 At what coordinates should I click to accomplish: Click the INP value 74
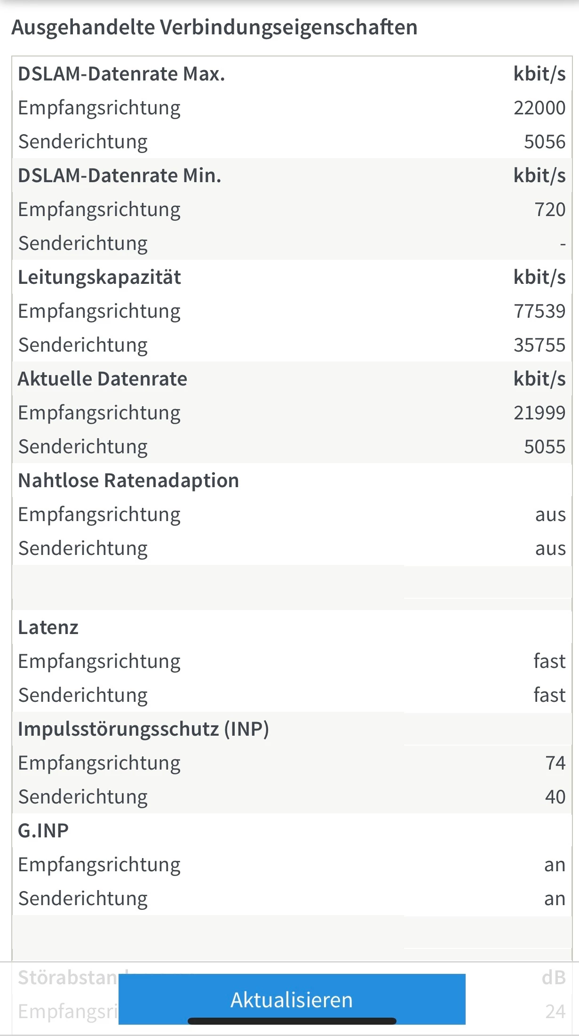tap(555, 763)
